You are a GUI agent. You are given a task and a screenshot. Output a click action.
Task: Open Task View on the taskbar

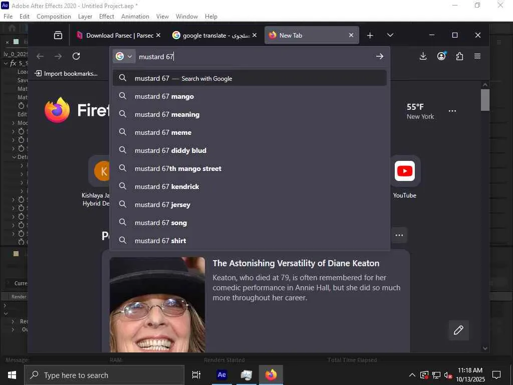click(196, 375)
